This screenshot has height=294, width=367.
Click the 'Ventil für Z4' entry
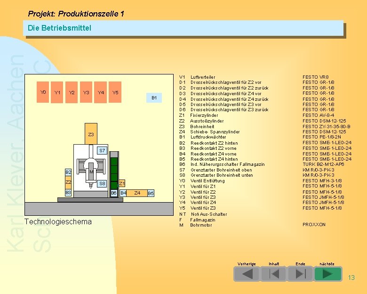tap(203, 202)
